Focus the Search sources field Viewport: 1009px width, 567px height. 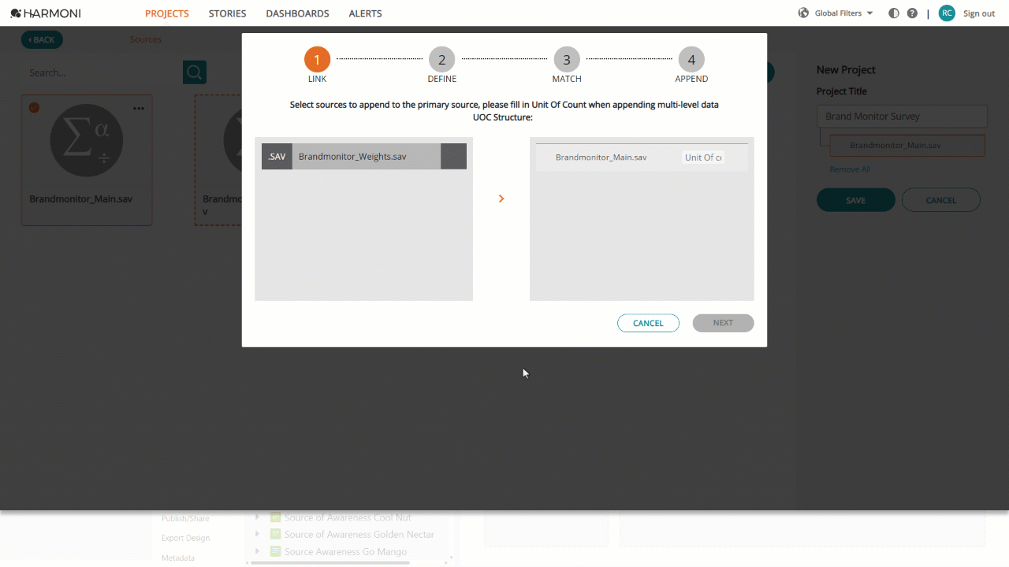(102, 72)
